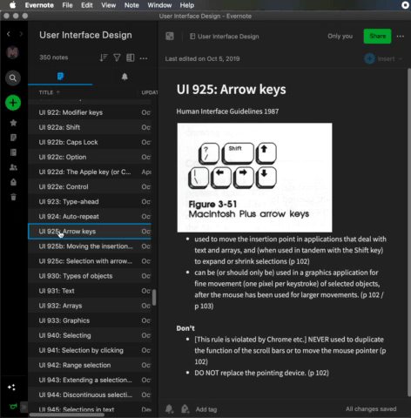Select note UI 923: Type-ahead

[x=90, y=201]
